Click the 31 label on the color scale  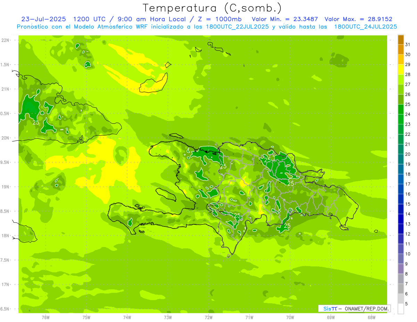408,44
